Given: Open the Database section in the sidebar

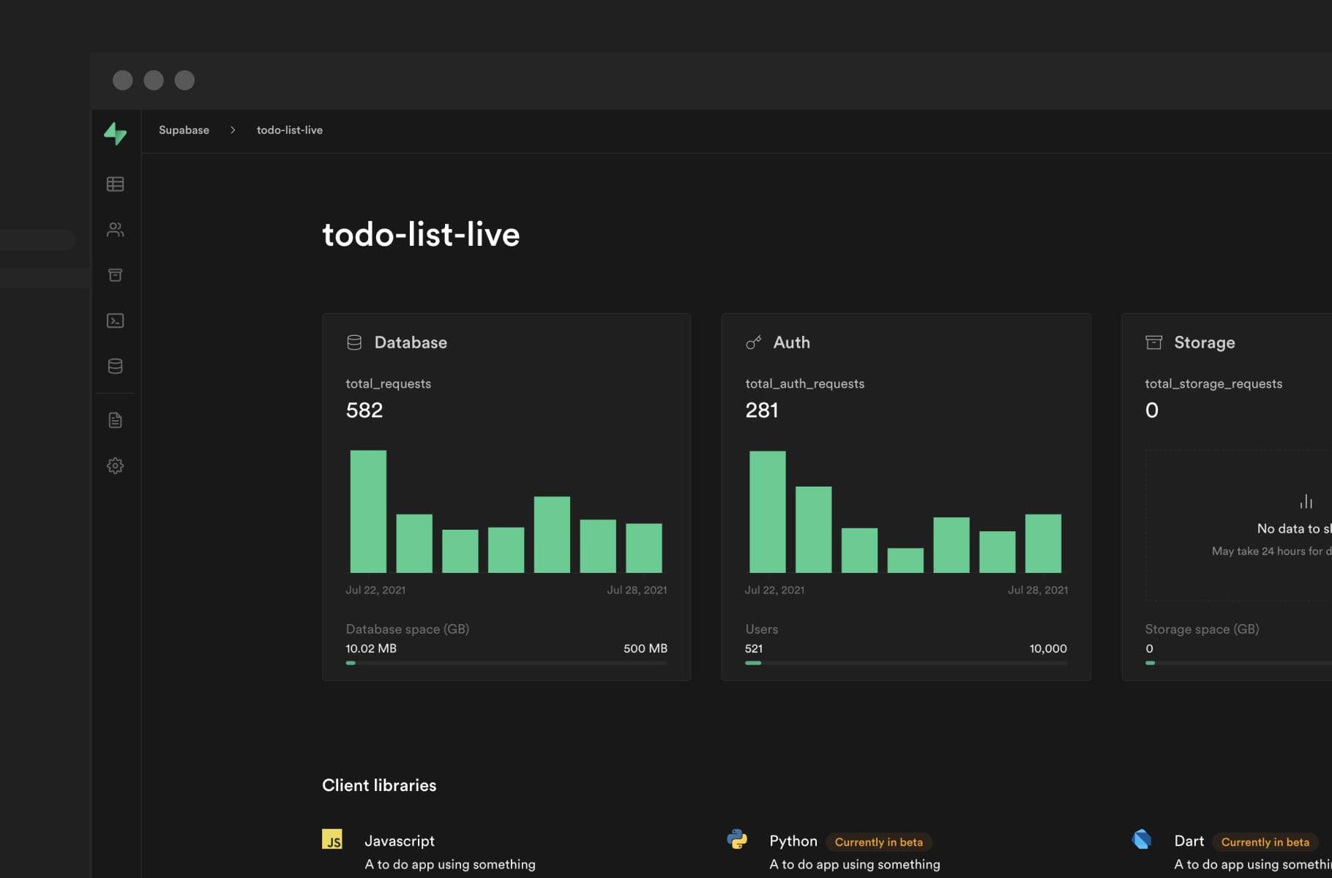Looking at the screenshot, I should pyautogui.click(x=115, y=366).
